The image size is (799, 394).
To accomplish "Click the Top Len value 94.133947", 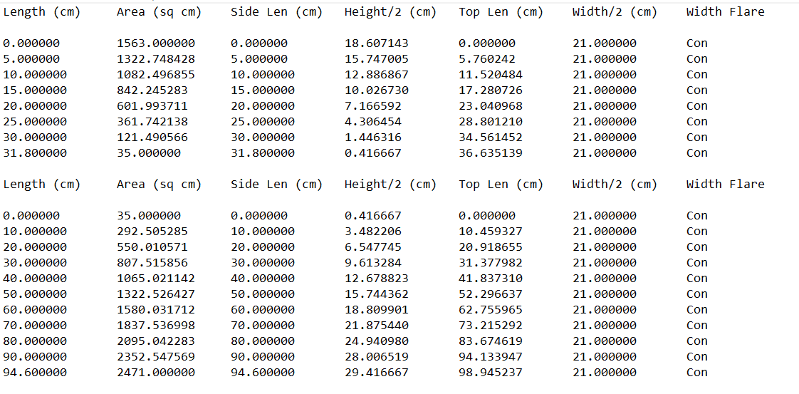I will [x=491, y=357].
